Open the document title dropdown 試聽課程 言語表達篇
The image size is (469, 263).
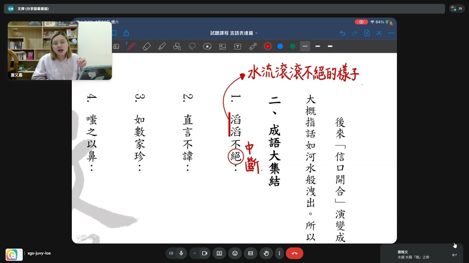(234, 33)
